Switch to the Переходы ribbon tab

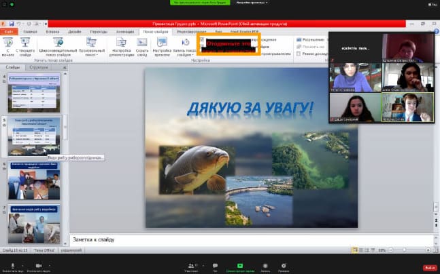99,32
